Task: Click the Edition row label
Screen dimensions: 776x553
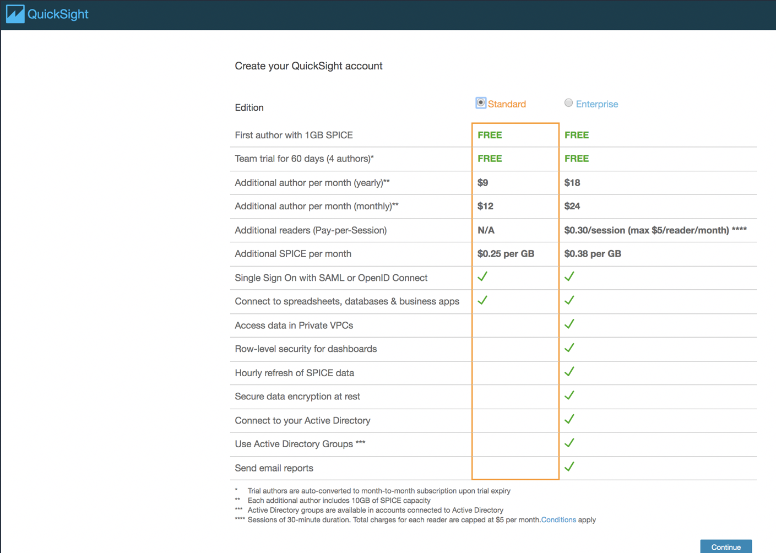Action: 249,107
